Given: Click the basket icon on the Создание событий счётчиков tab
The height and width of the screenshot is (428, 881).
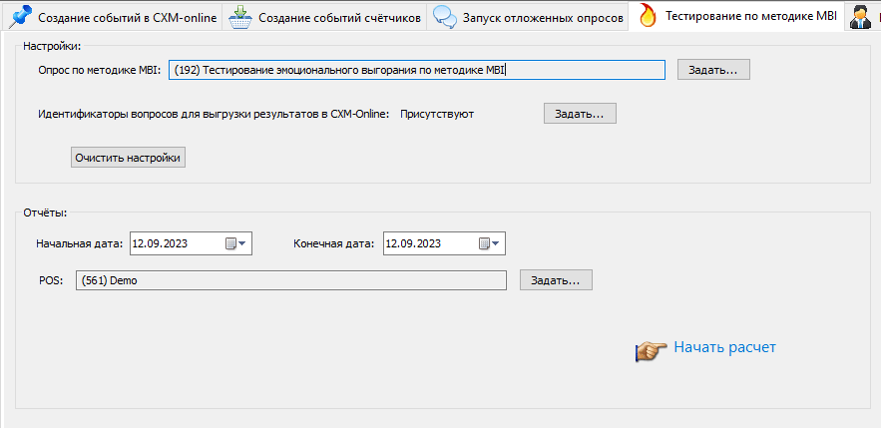Looking at the screenshot, I should click(239, 17).
